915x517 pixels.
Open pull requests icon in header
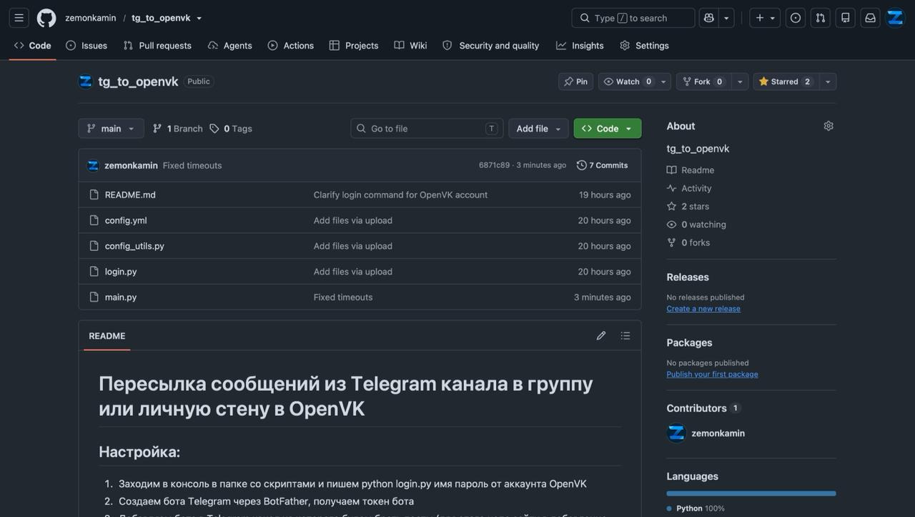[821, 18]
